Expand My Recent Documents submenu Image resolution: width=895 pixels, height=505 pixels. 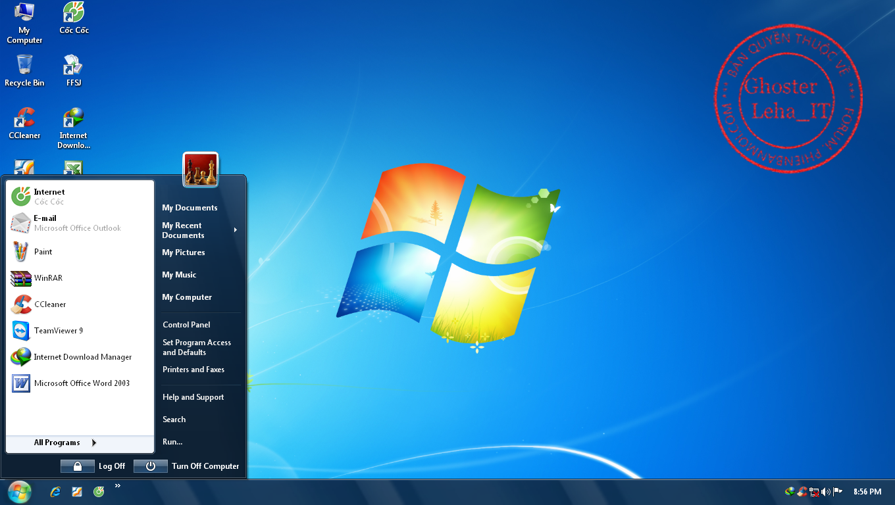coord(198,230)
